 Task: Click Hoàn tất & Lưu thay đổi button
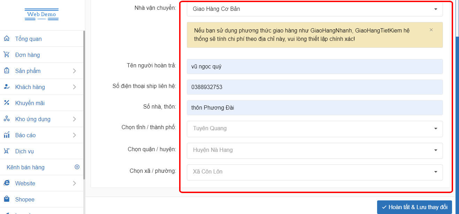pyautogui.click(x=414, y=207)
